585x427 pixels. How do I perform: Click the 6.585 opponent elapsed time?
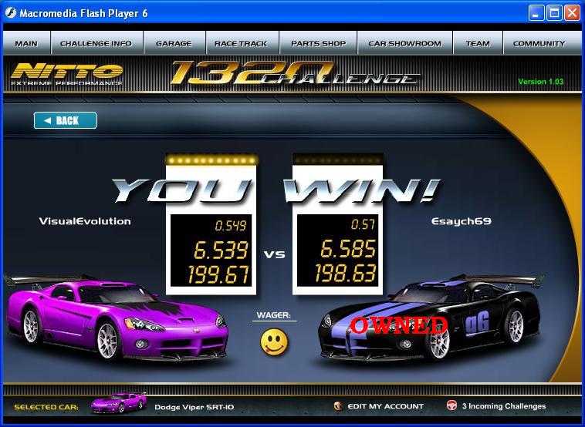pyautogui.click(x=348, y=249)
